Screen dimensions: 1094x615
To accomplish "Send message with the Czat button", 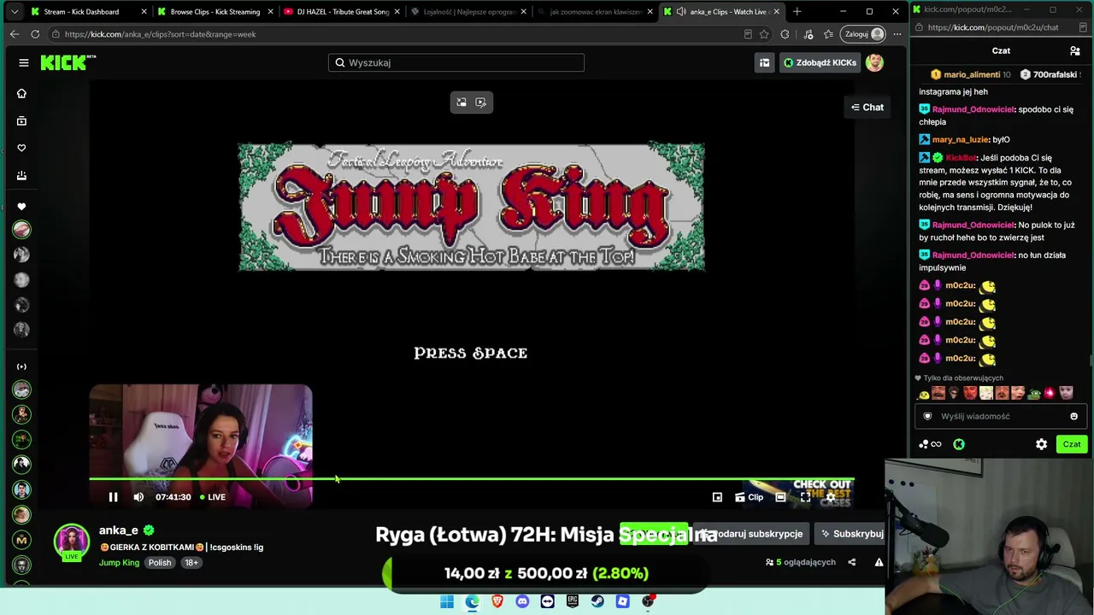I will click(1072, 444).
